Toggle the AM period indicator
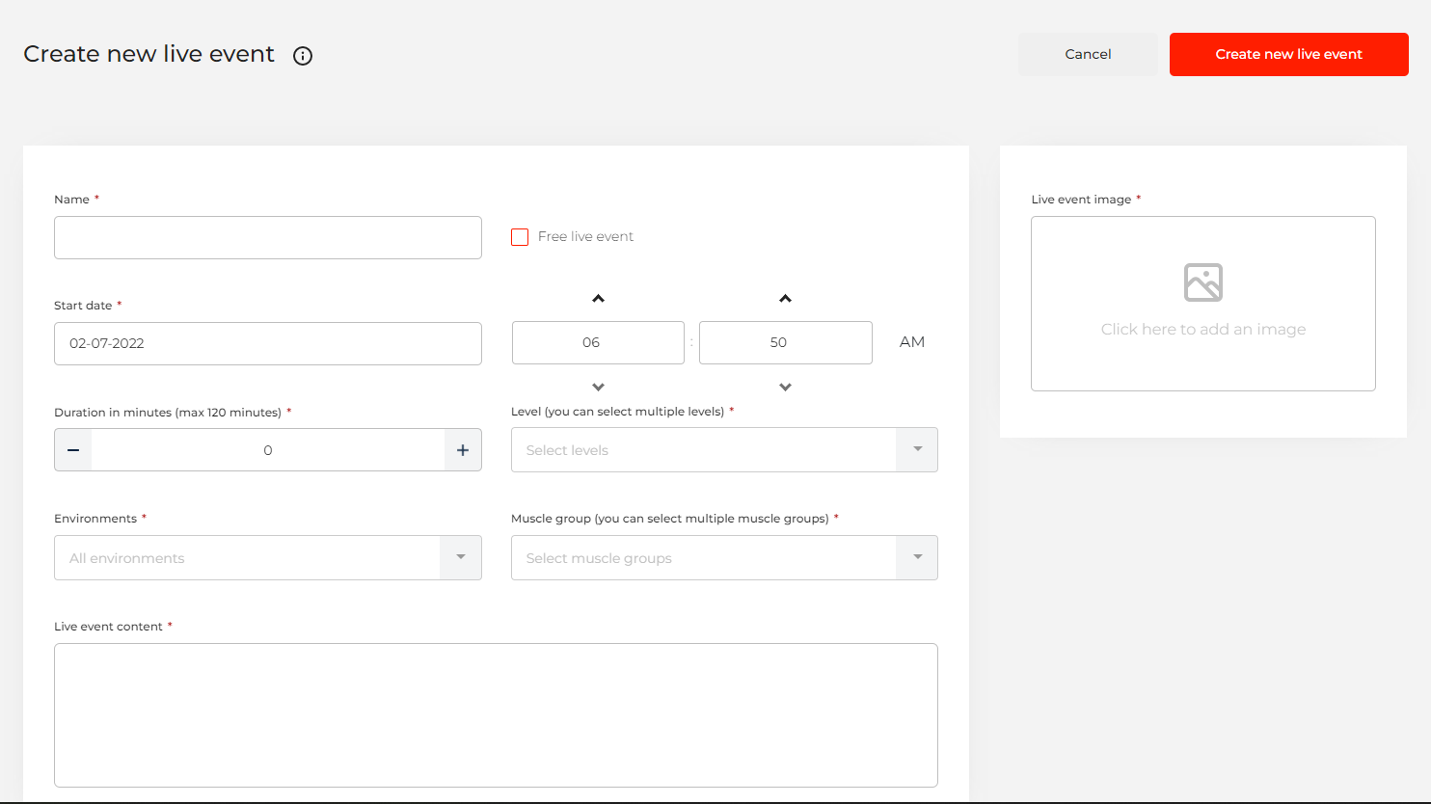The image size is (1431, 804). 911,342
